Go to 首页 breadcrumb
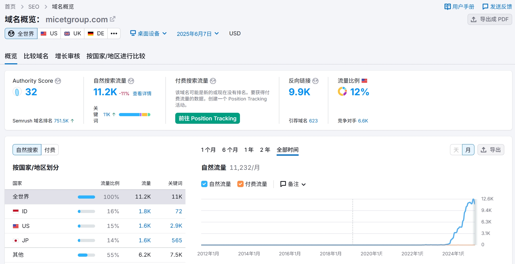Image resolution: width=515 pixels, height=264 pixels. (10, 7)
